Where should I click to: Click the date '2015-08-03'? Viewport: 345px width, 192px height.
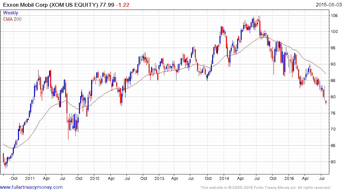click(x=329, y=5)
